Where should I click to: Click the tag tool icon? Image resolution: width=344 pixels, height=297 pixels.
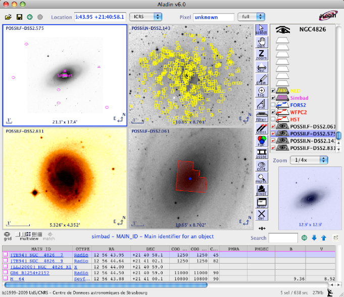tap(261, 91)
